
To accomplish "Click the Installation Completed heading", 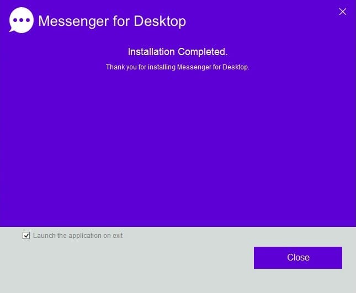I will click(178, 52).
